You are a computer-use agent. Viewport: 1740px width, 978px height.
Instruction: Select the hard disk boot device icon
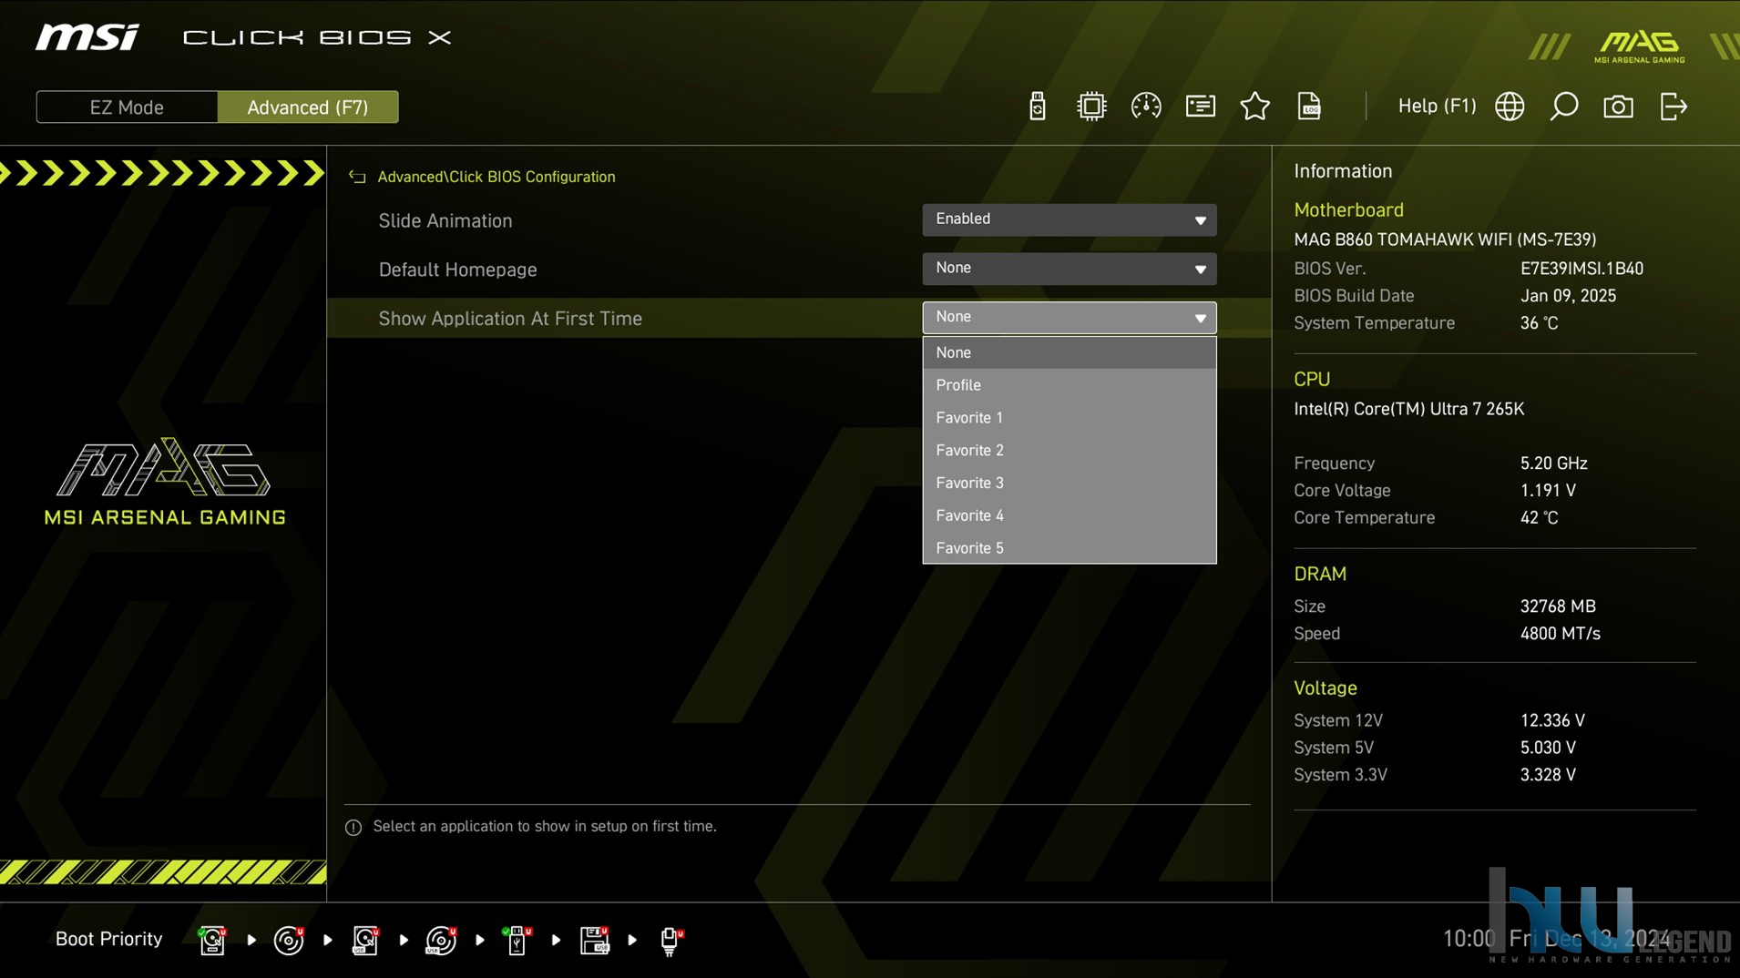click(x=212, y=940)
